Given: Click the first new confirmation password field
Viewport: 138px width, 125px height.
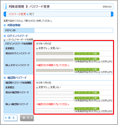Looking at the screenshot, I should coord(55,99).
